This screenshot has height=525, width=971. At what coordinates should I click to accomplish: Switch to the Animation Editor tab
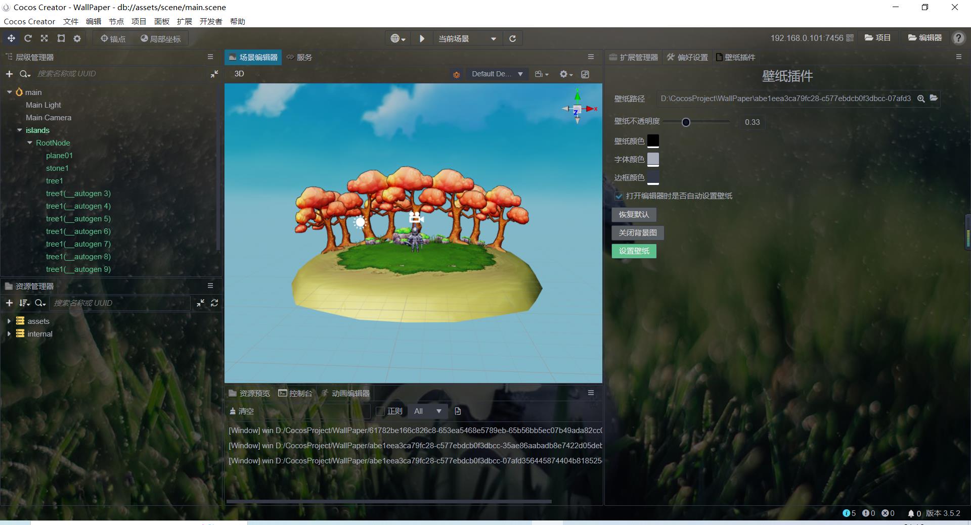(x=346, y=393)
